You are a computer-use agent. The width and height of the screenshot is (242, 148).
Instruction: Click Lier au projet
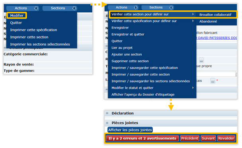pyautogui.click(x=122, y=48)
